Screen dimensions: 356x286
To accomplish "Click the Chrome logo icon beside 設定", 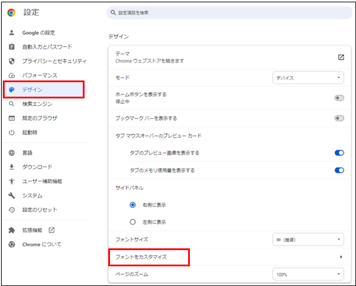I will click(11, 13).
